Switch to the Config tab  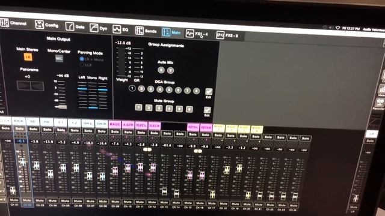pos(46,25)
